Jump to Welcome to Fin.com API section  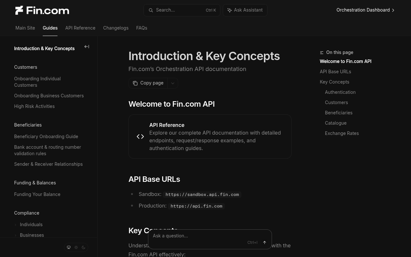[345, 61]
